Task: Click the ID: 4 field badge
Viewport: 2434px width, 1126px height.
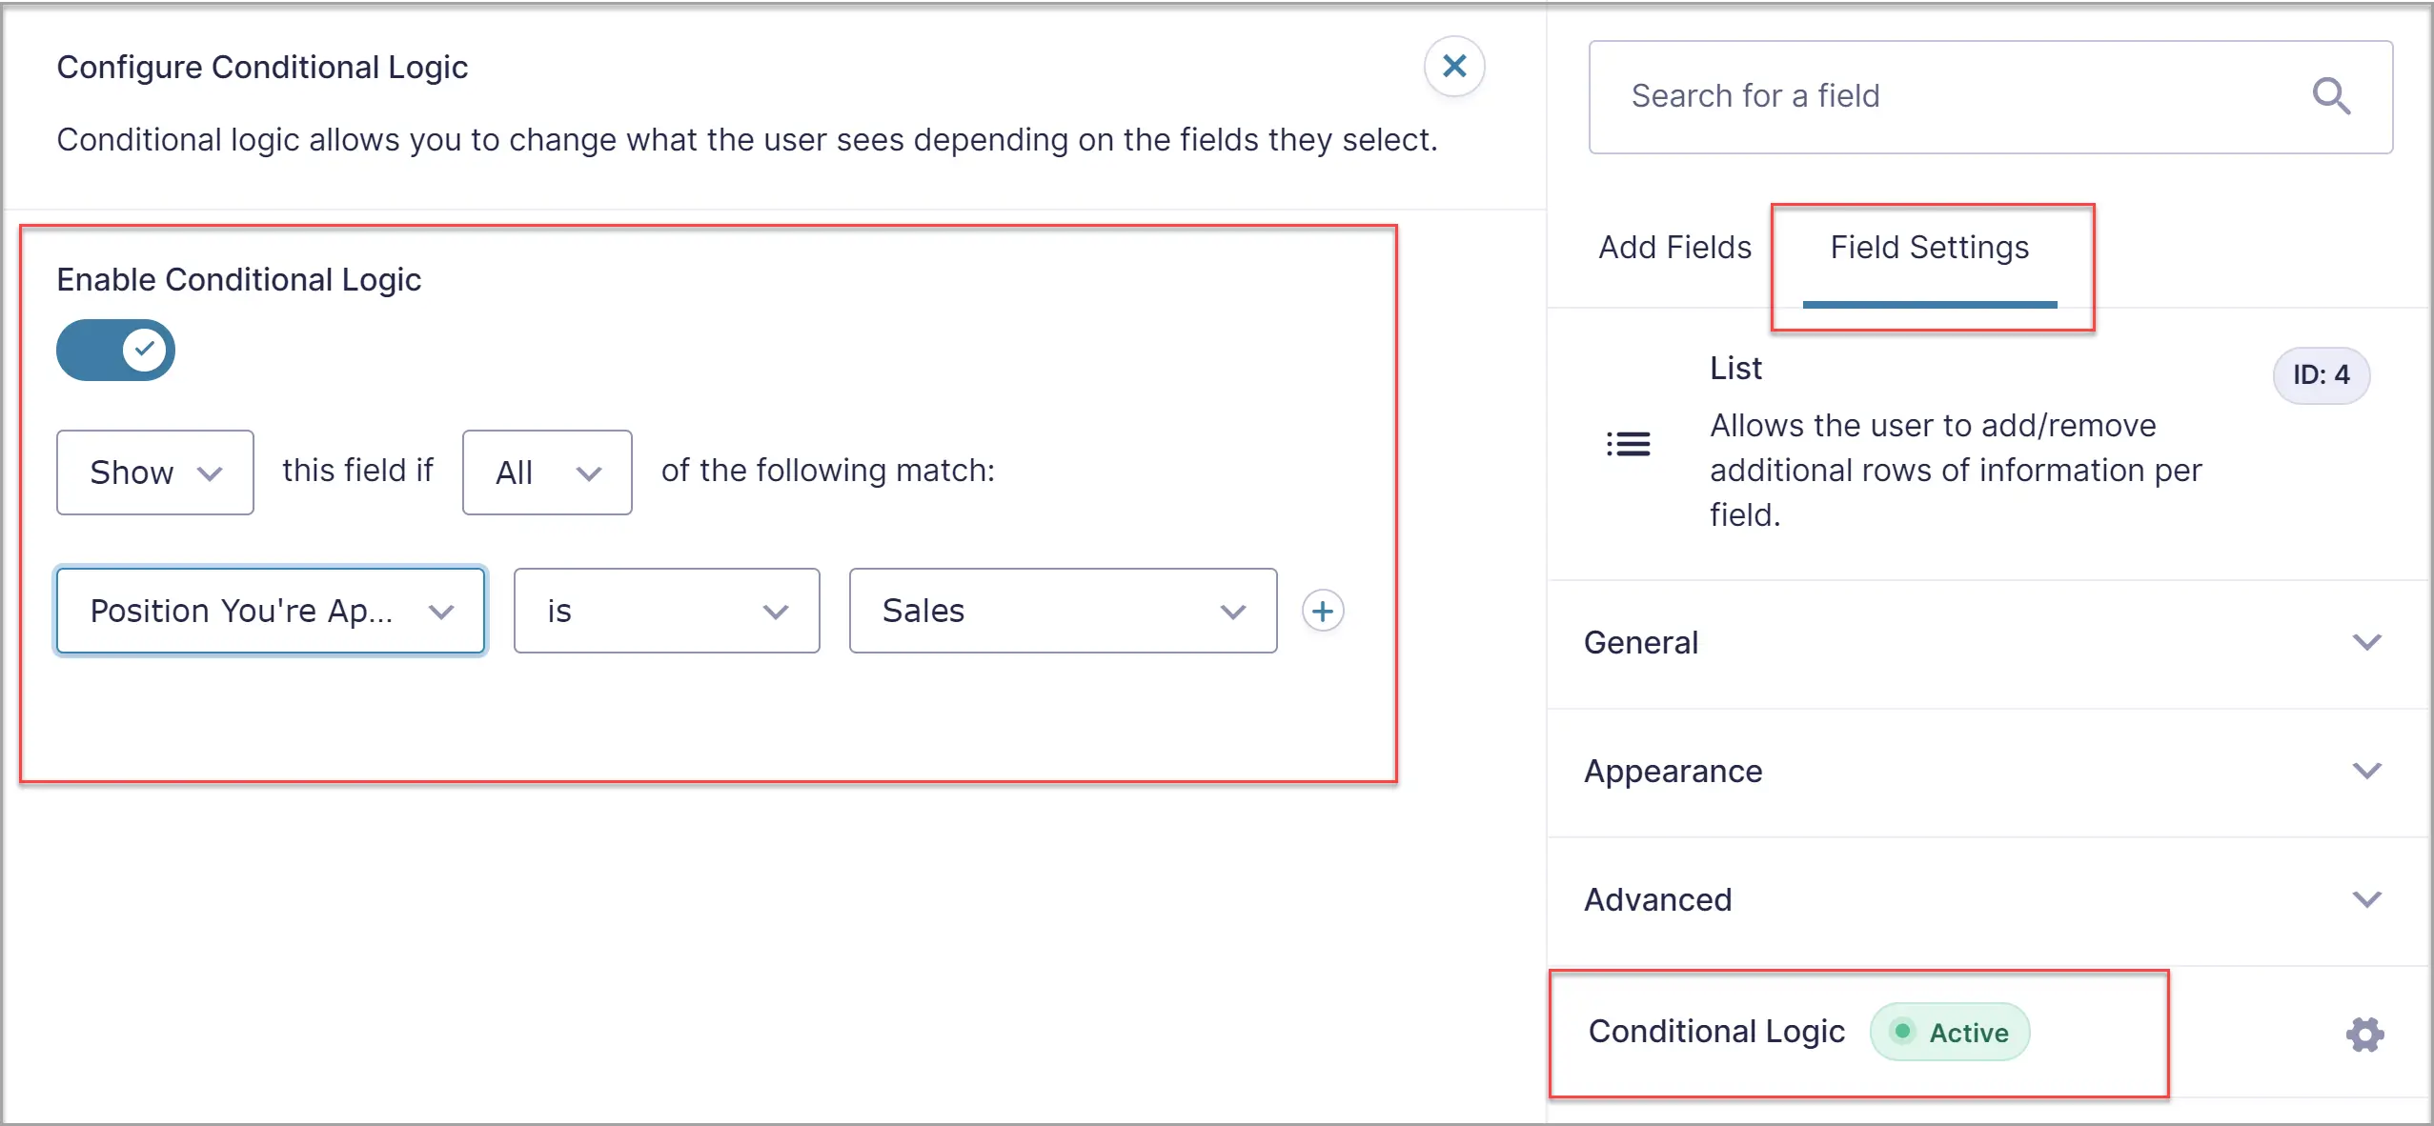Action: pos(2321,375)
